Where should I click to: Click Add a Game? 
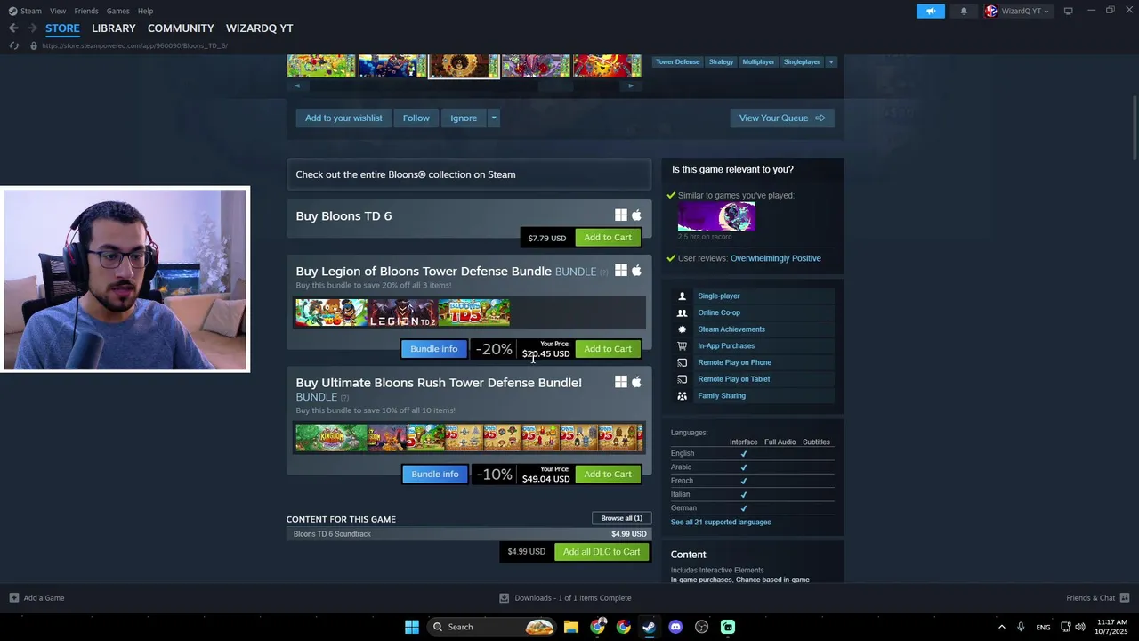click(x=36, y=598)
